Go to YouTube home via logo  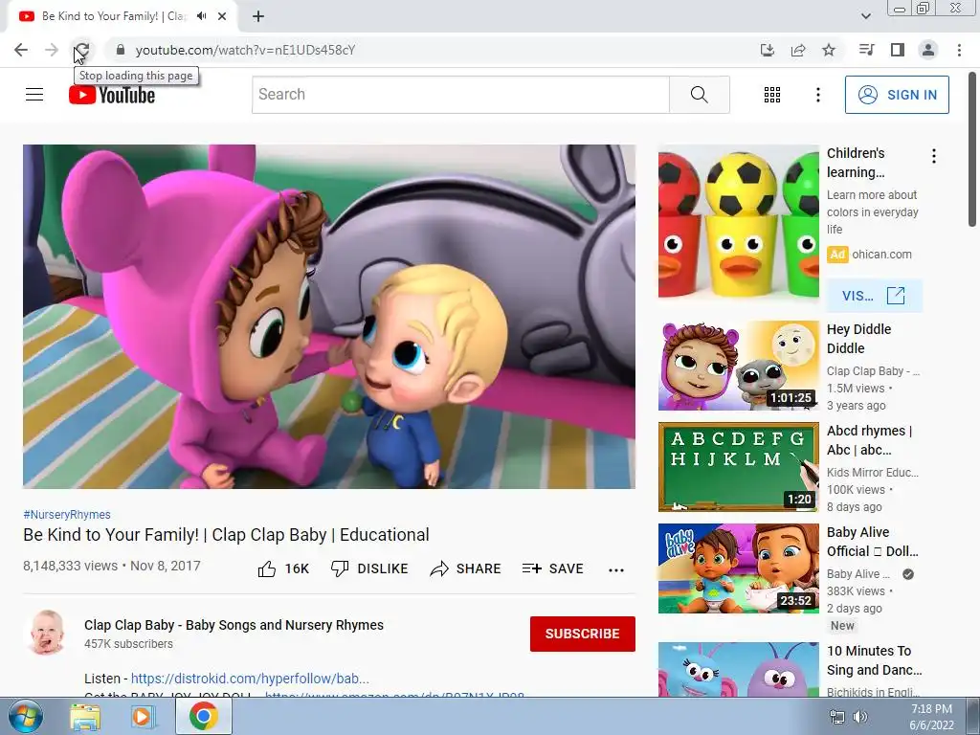(112, 95)
